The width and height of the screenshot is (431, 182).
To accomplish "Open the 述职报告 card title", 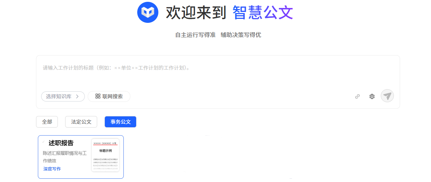I will click(x=61, y=143).
